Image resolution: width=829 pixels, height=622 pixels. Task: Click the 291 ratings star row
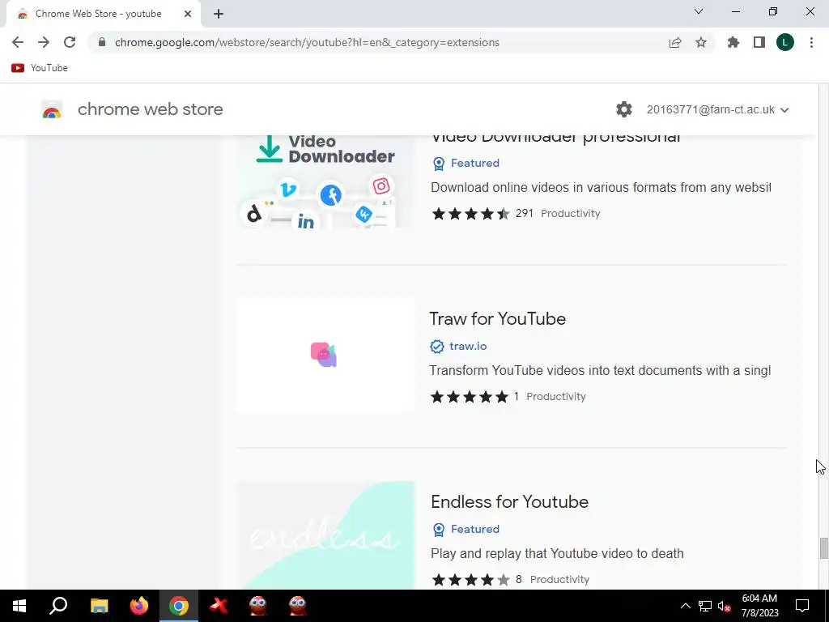470,214
